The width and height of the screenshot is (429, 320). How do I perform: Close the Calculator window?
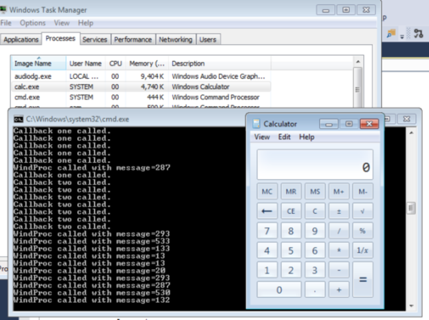(369, 124)
